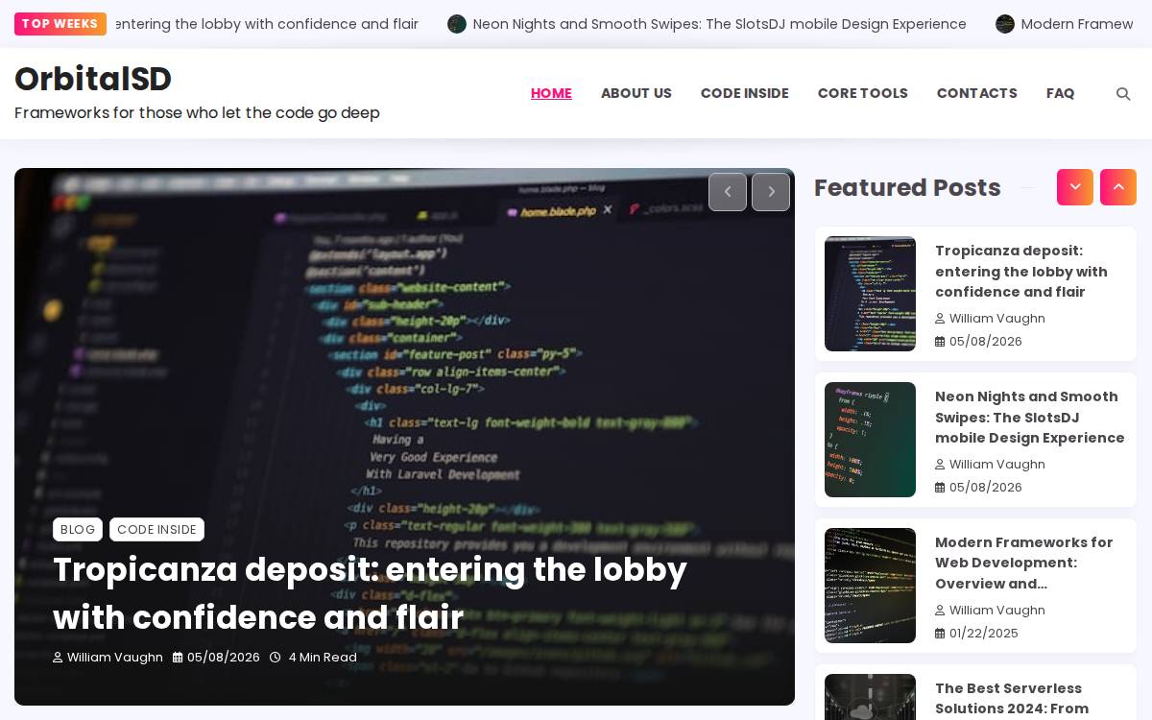Open the HOME menu item

click(x=551, y=93)
